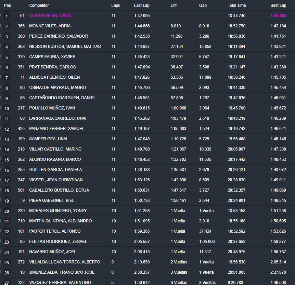Select the Total Time column header

(x=237, y=5)
